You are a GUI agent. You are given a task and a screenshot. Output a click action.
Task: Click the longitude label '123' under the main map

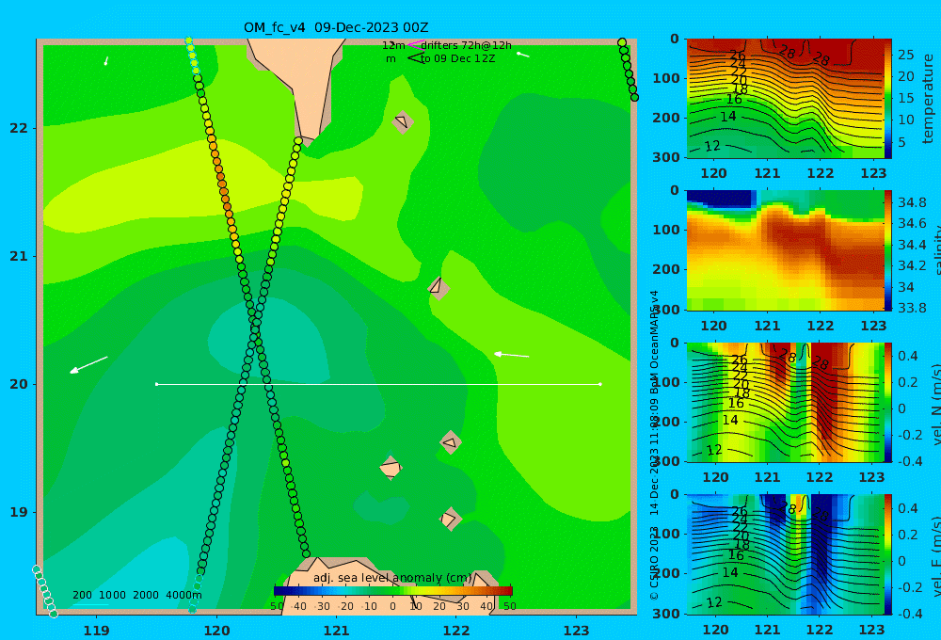pyautogui.click(x=577, y=631)
